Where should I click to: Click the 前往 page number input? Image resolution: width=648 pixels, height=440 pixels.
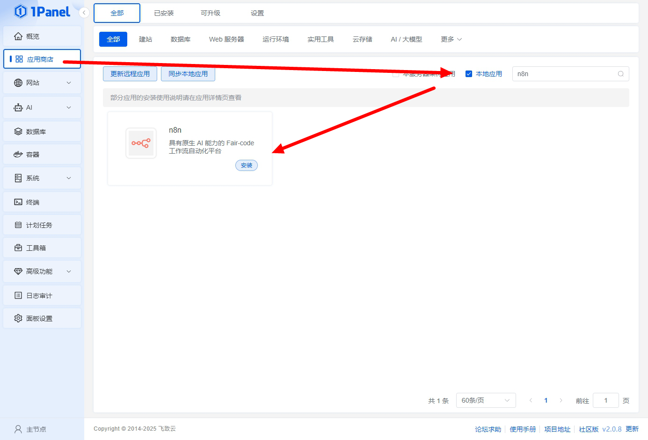pos(606,400)
